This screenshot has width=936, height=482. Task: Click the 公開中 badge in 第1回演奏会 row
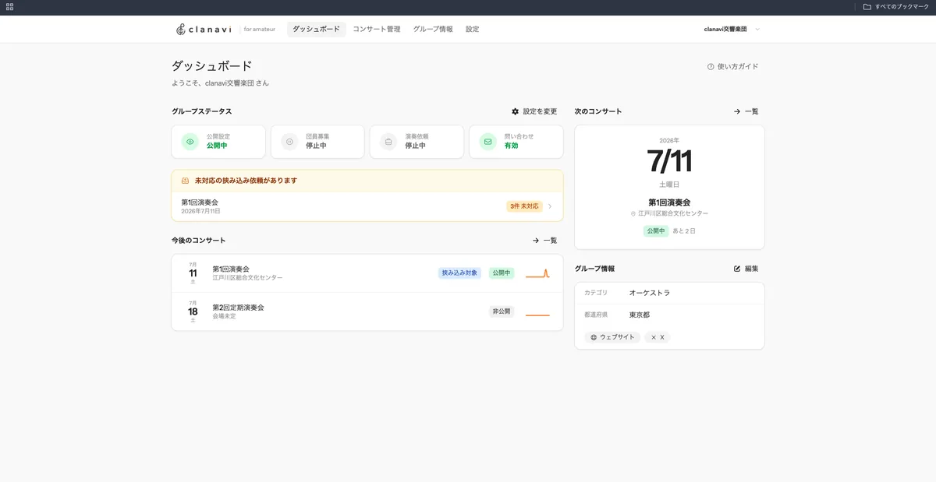coord(502,273)
